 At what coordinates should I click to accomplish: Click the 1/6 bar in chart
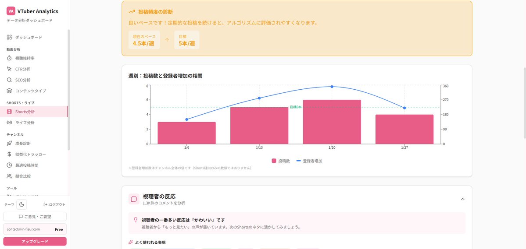pos(187,133)
